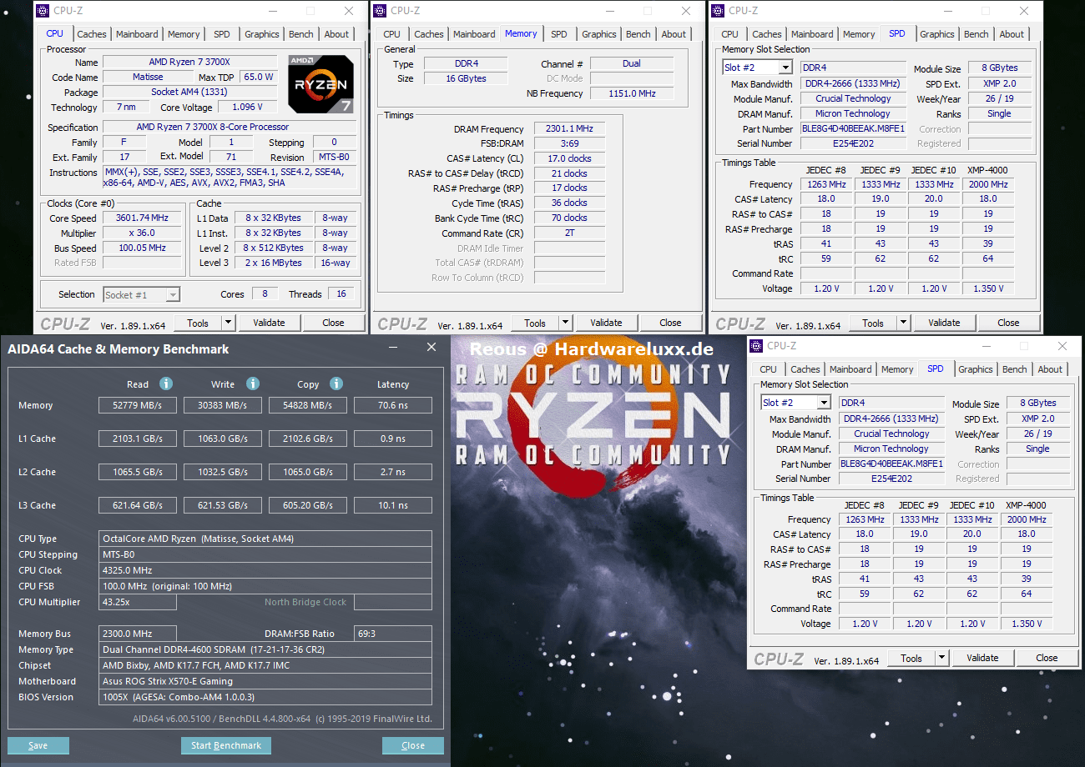This screenshot has height=767, width=1085.
Task: Click the Ryzen 7 logo in CPU tab
Action: tap(320, 83)
